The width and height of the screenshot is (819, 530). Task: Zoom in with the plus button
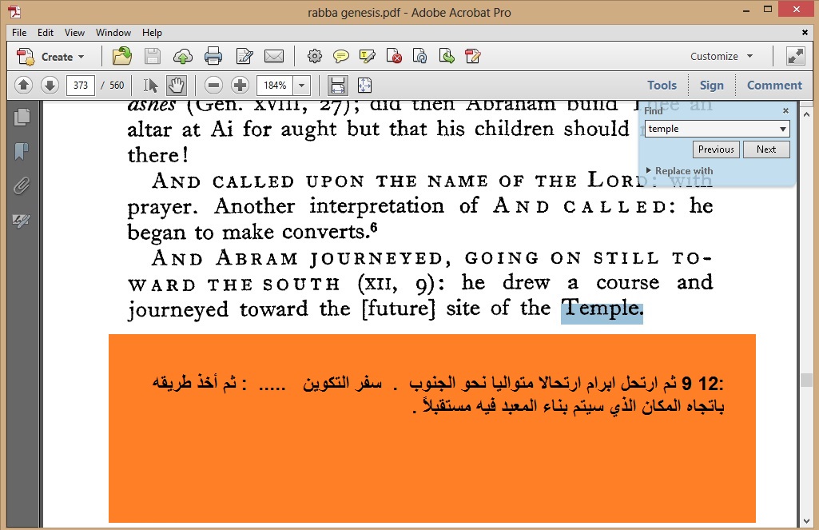click(x=240, y=85)
